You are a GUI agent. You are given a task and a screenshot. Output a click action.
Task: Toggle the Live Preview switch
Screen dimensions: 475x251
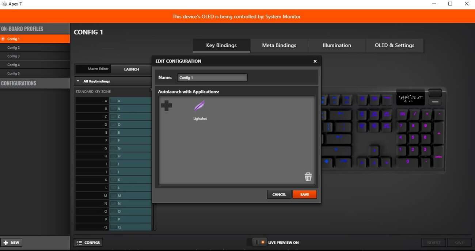click(260, 242)
